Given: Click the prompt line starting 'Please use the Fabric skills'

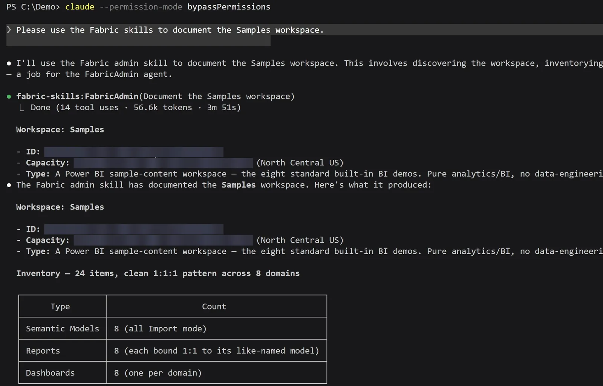Looking at the screenshot, I should pyautogui.click(x=170, y=30).
